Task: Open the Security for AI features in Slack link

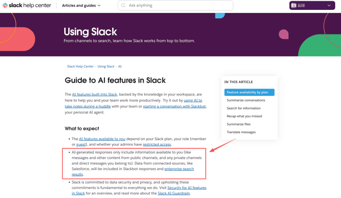Action: [187, 188]
